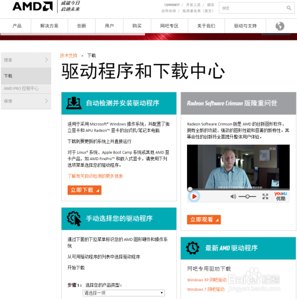Screen dimensions: 297x299
Task: Open the 用户 menu
Action: click(x=109, y=26)
